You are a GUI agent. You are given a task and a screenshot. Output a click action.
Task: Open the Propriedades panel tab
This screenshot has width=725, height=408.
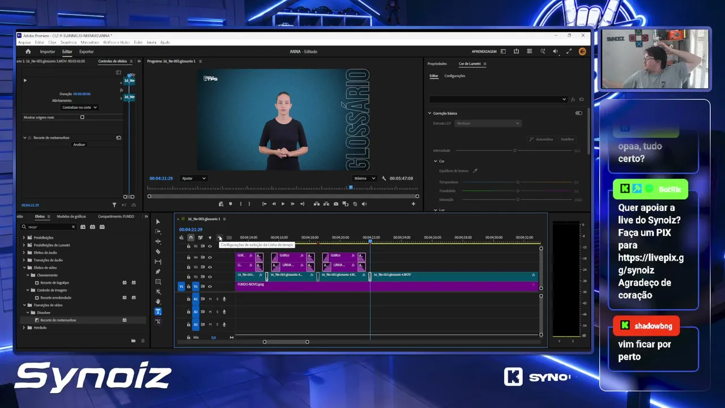[x=437, y=63]
